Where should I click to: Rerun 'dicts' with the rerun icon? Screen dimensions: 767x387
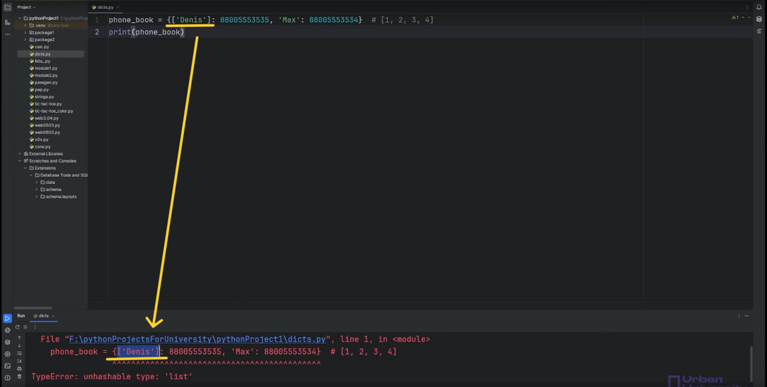(18, 327)
